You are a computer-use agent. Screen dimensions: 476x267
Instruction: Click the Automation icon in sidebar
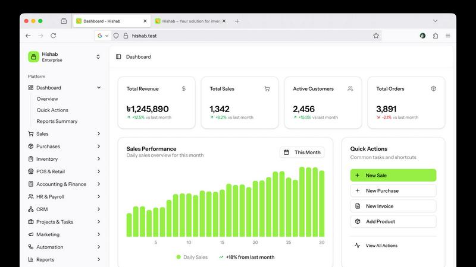tap(31, 247)
